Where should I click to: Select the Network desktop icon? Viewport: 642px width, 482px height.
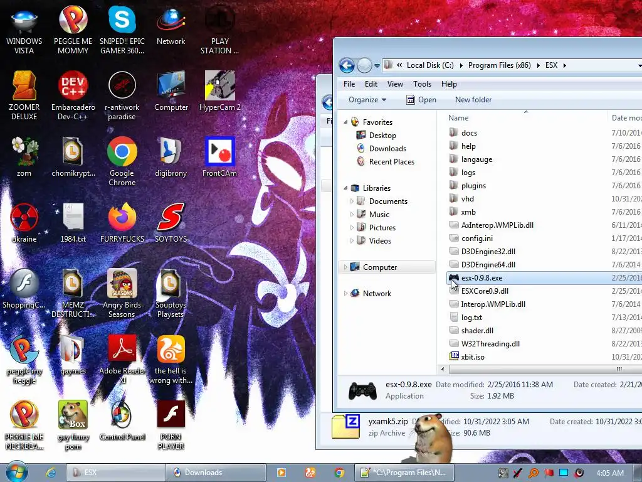[x=171, y=25]
